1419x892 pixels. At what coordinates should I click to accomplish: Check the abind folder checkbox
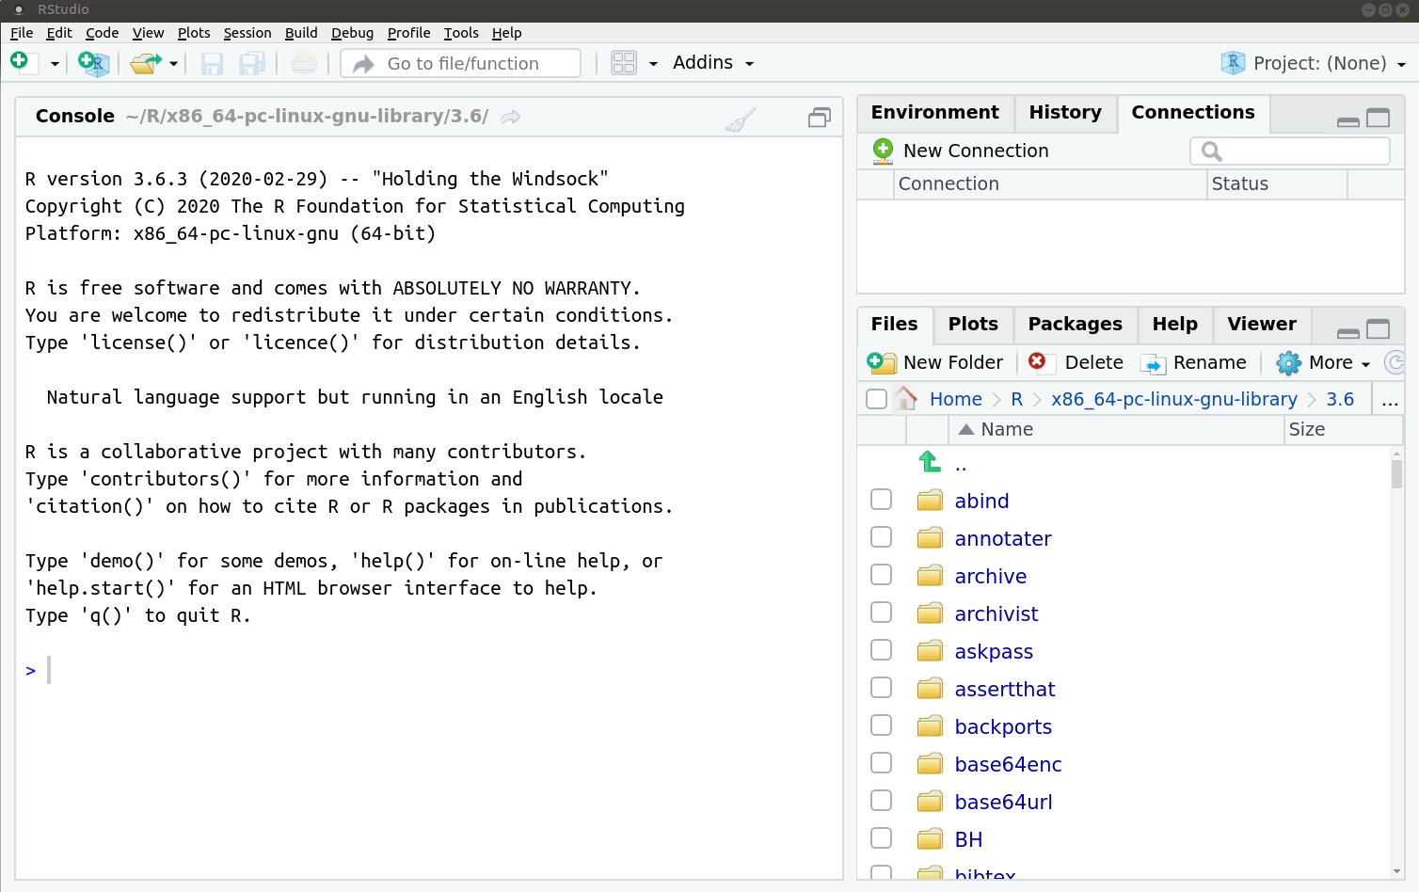pos(881,500)
